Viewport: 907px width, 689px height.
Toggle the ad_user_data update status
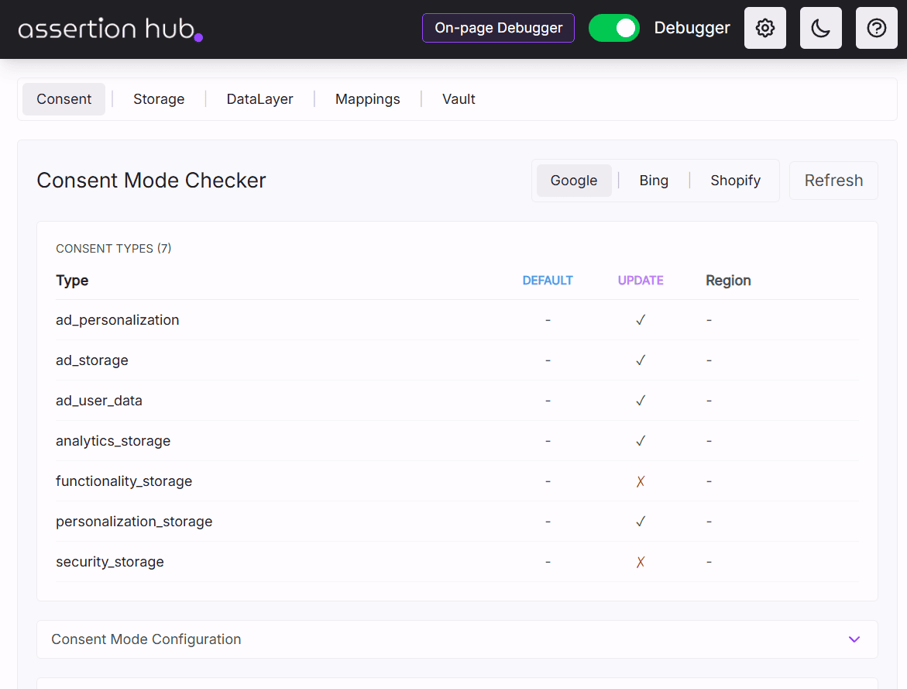641,400
